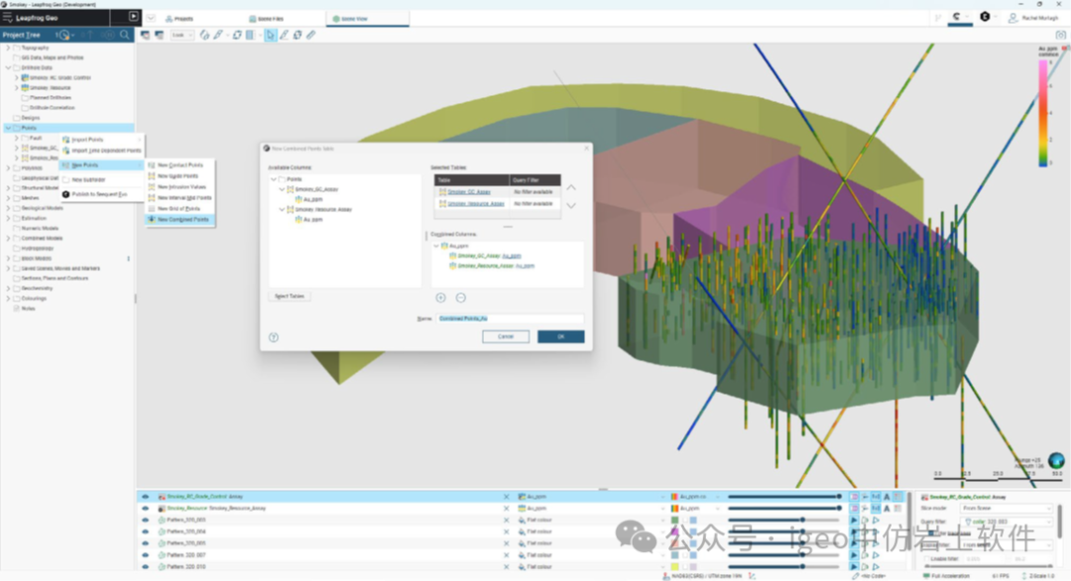Collapse Smokey_GC_Assay in Available Columns
Screen dimensions: 1071x581
282,188
